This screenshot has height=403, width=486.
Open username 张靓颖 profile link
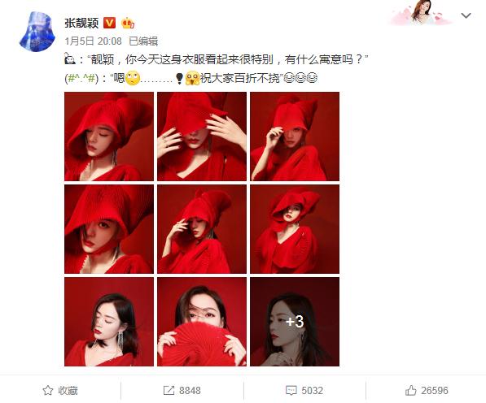[82, 23]
